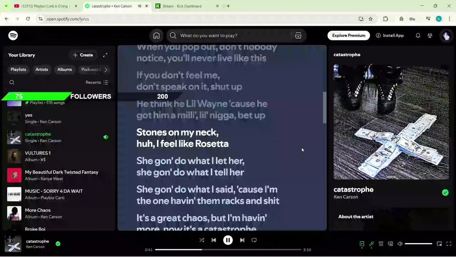Search within Your Library magnifier icon

(x=12, y=82)
